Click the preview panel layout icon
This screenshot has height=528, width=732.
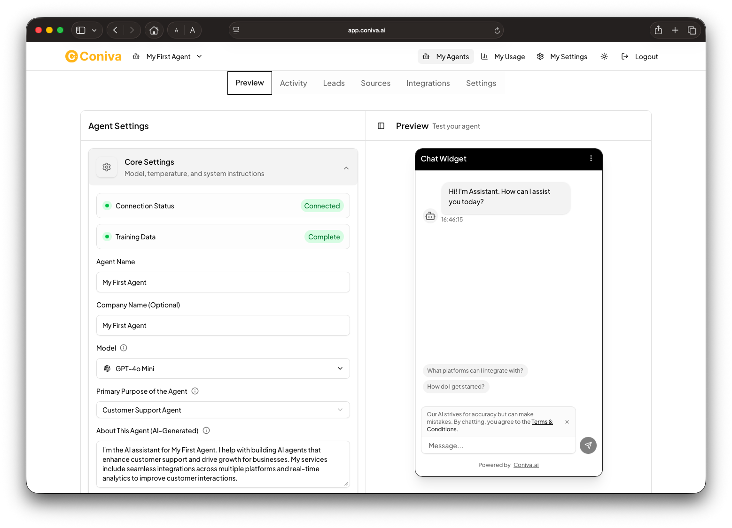tap(381, 126)
